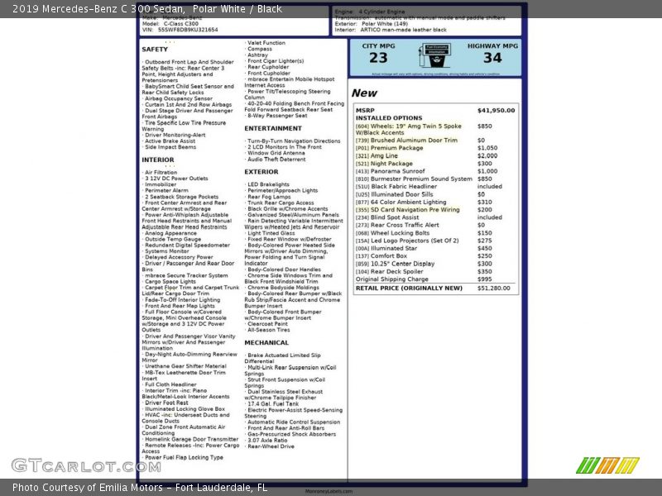Click the city MPG value '23'
This screenshot has height=496, width=662.
[378, 58]
